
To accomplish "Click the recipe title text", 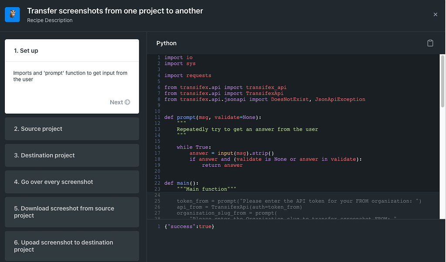I will (x=115, y=11).
